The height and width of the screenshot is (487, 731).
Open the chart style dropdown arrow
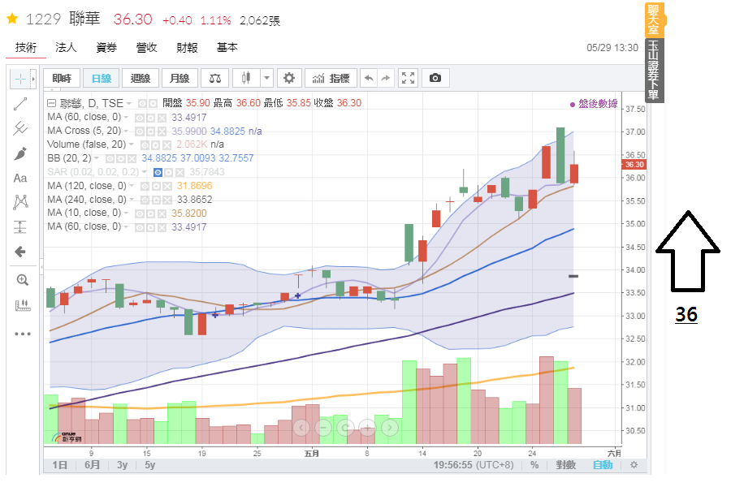coord(266,78)
